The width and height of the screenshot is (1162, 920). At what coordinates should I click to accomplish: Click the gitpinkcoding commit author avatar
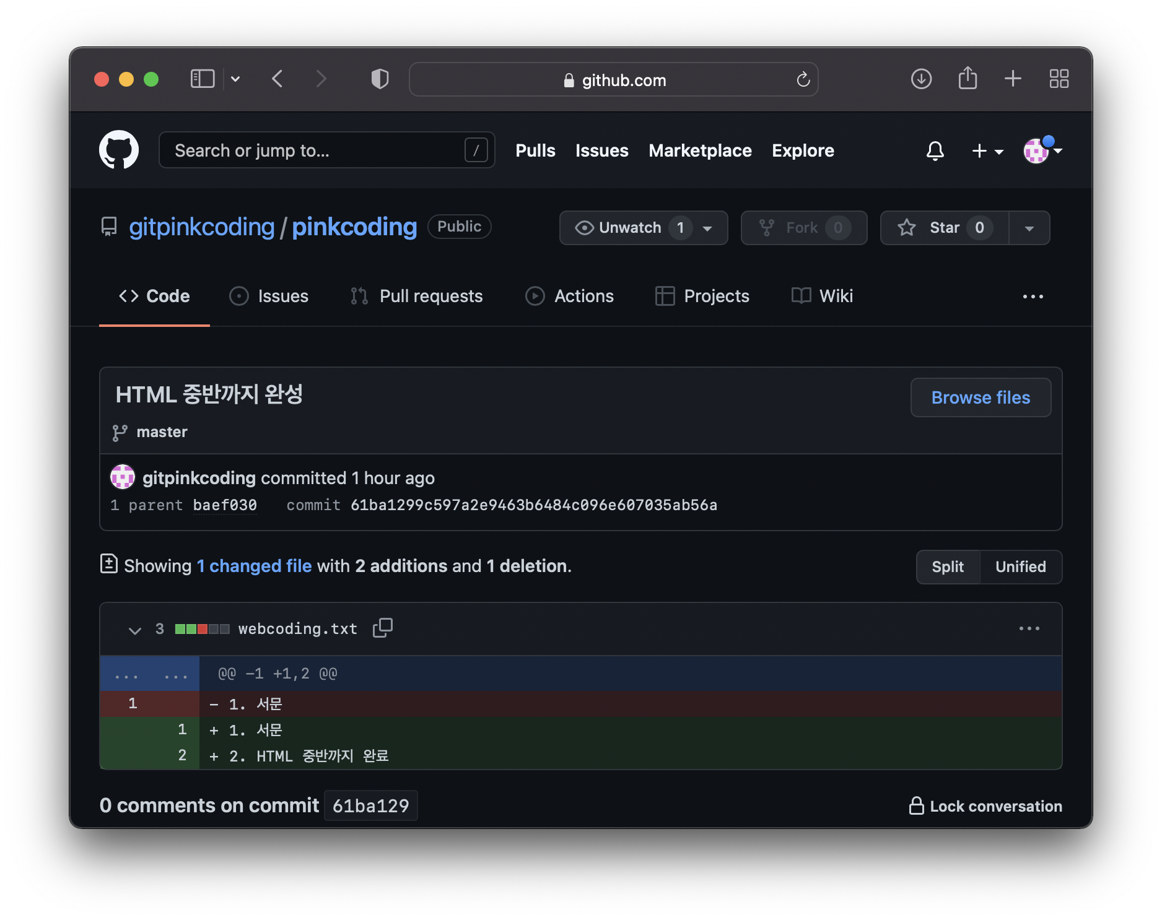[x=123, y=477]
